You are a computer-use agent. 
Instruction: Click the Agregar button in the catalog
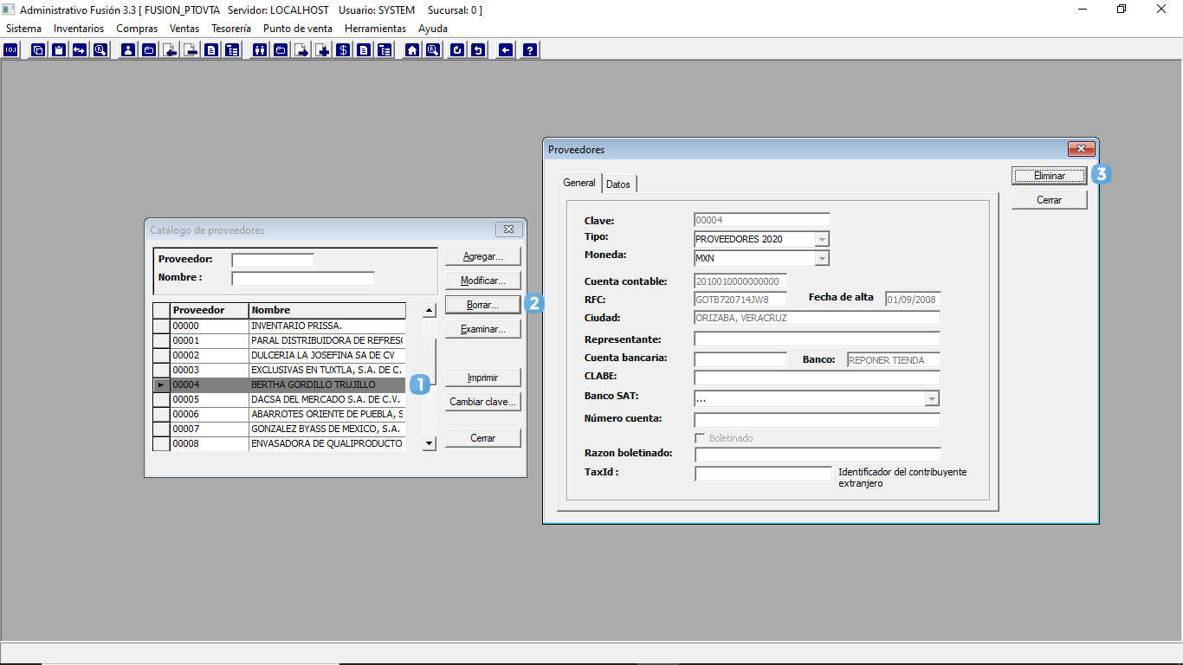click(x=483, y=256)
